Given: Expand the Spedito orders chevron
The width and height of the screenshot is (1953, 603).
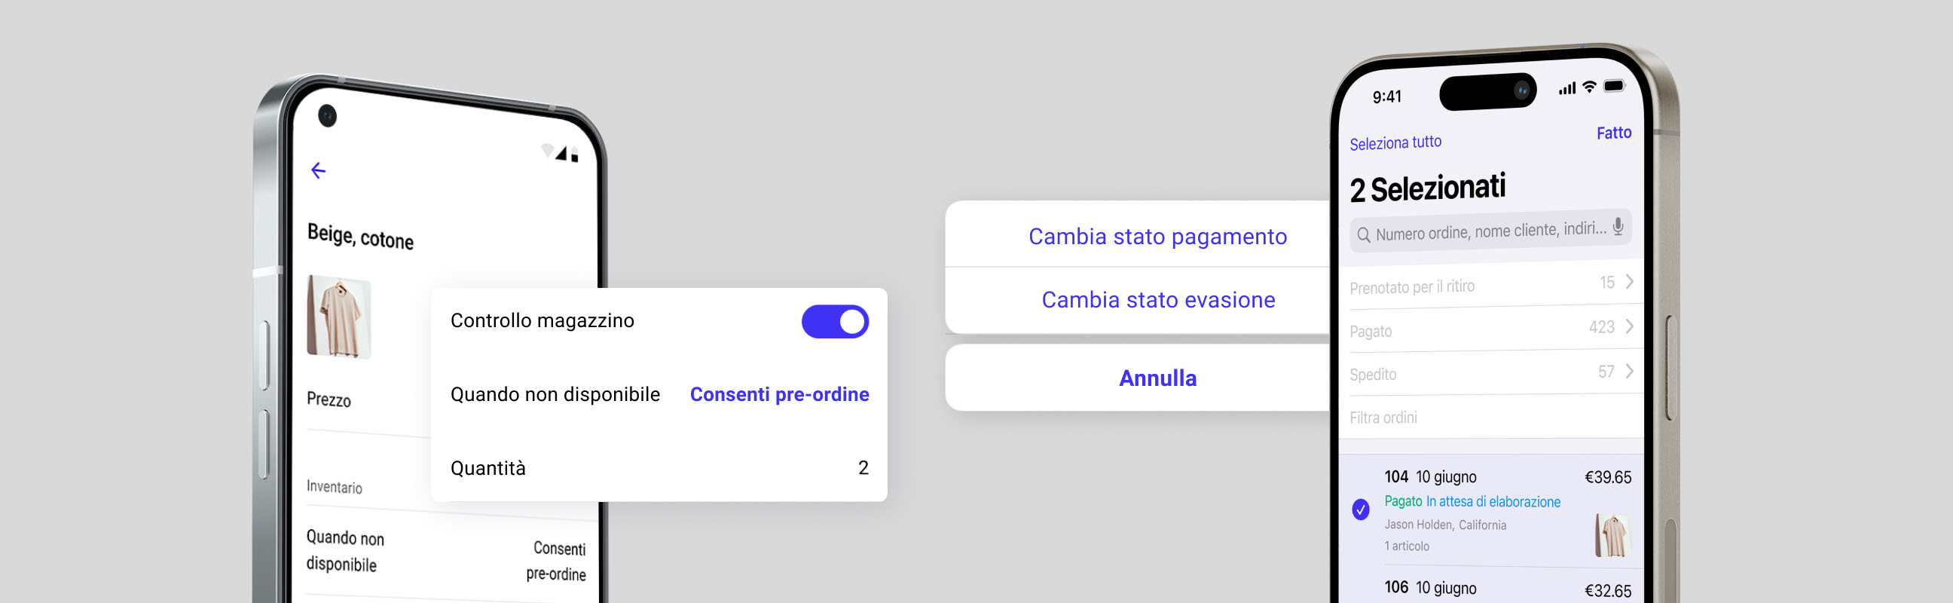Looking at the screenshot, I should pyautogui.click(x=1629, y=371).
